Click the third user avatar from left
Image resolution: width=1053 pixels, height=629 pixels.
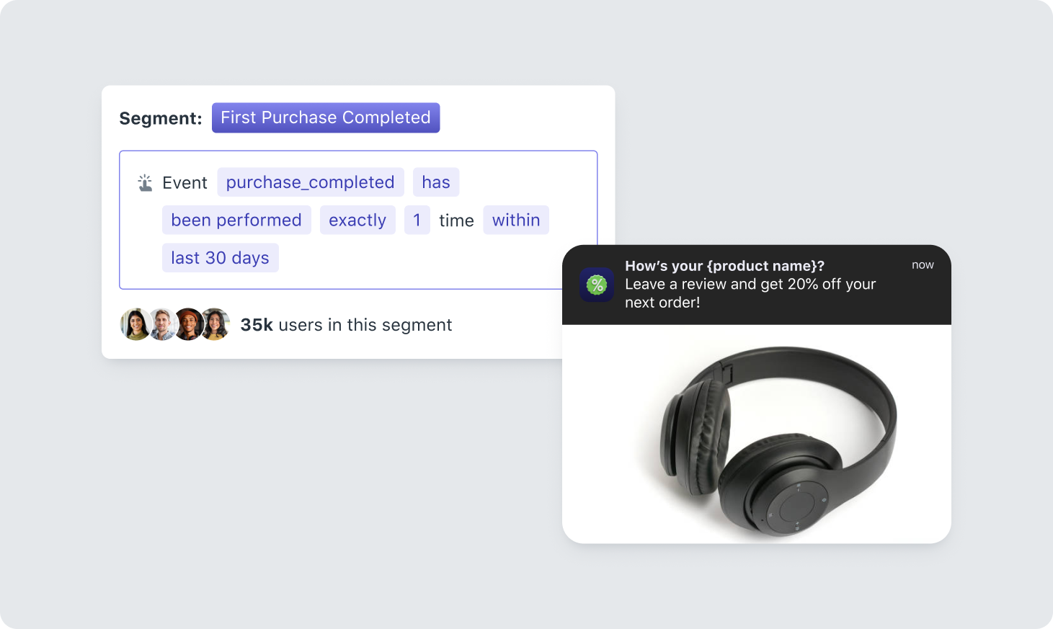tap(189, 325)
